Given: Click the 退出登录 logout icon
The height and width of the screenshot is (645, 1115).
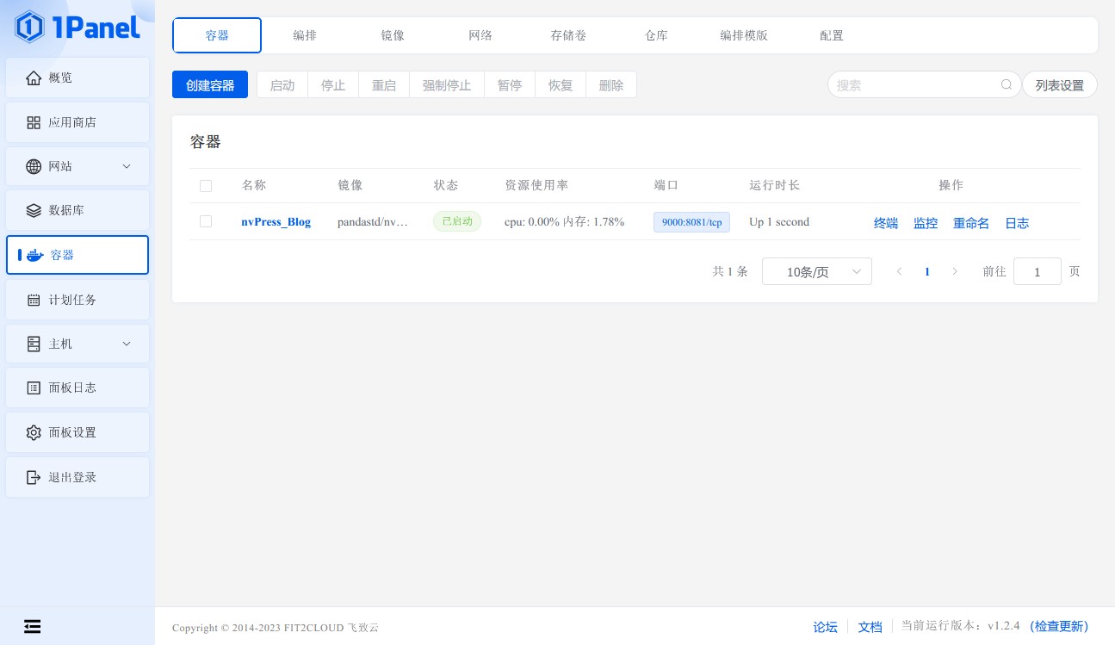Looking at the screenshot, I should coord(34,477).
